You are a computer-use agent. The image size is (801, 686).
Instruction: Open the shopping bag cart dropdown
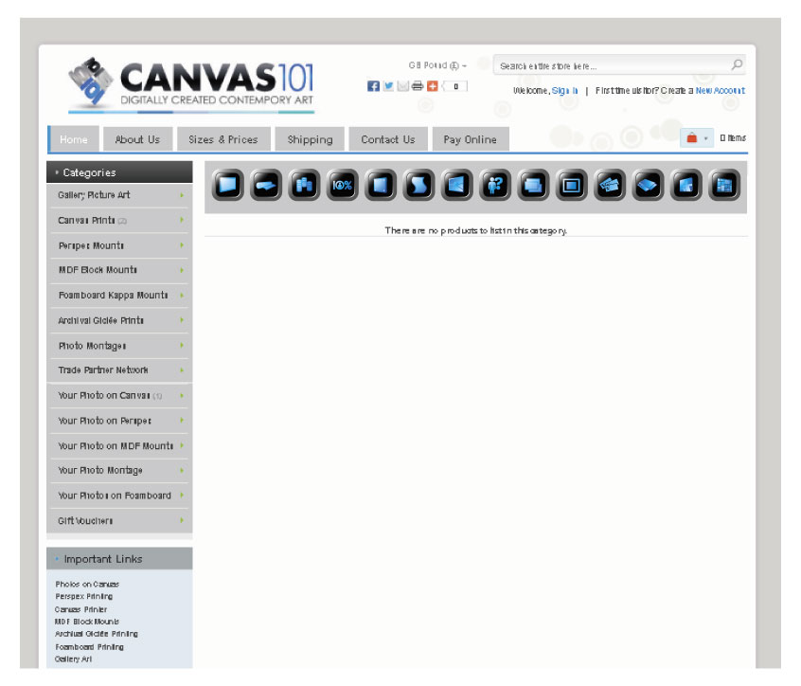pyautogui.click(x=696, y=138)
